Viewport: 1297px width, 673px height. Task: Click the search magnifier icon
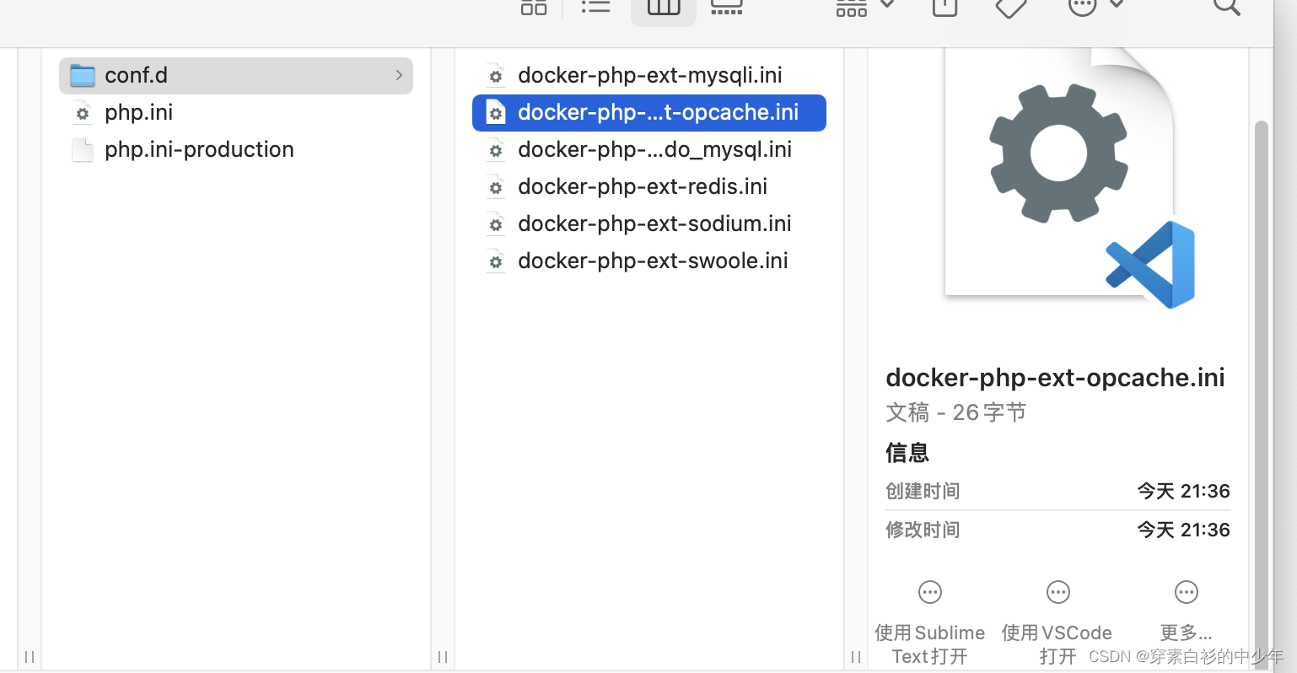coord(1225,8)
